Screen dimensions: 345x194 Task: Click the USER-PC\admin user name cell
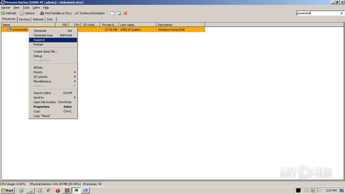(x=130, y=30)
